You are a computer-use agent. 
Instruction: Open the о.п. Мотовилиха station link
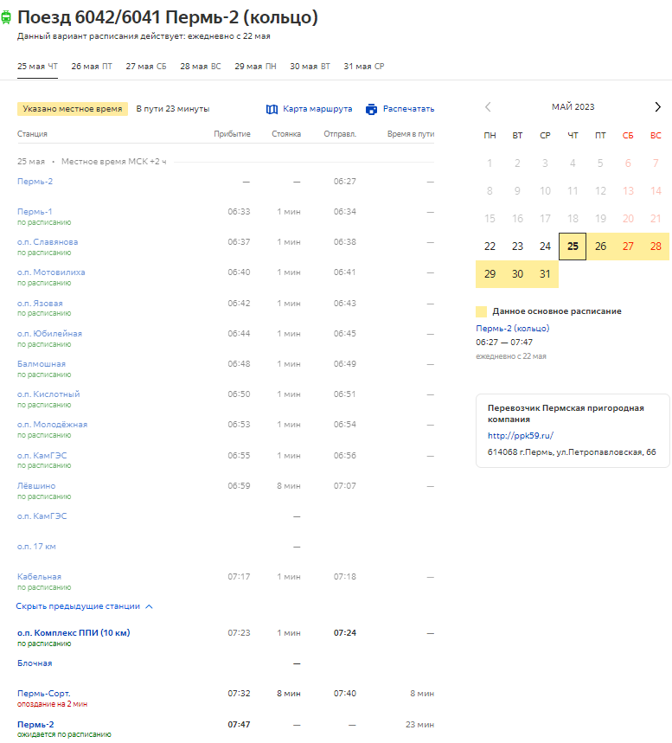[51, 272]
